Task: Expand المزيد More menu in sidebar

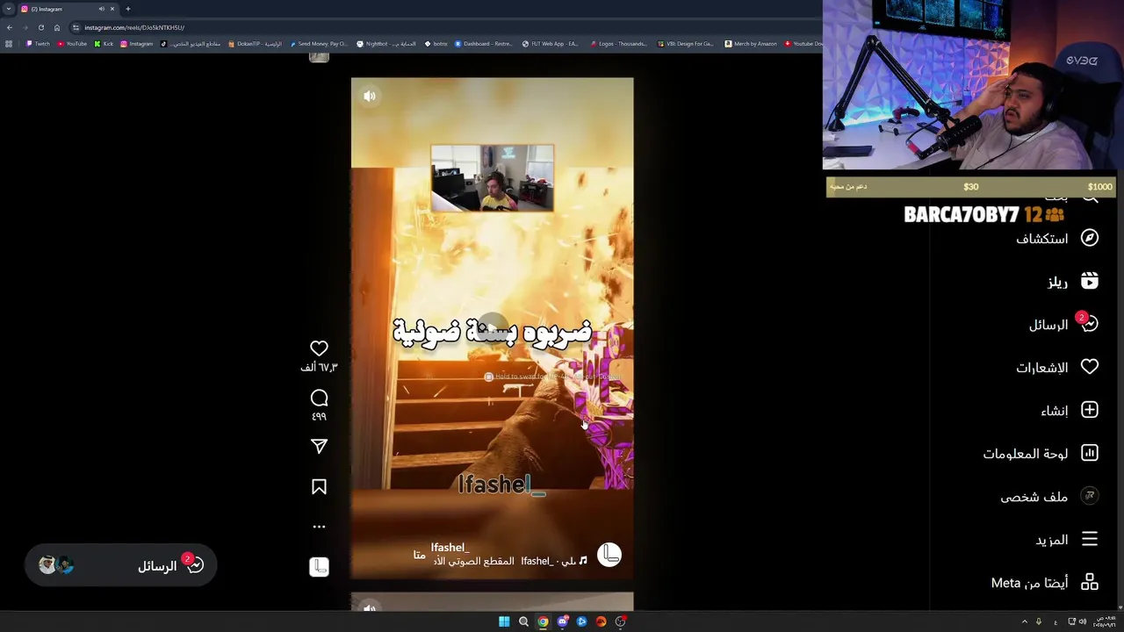Action: (1052, 539)
